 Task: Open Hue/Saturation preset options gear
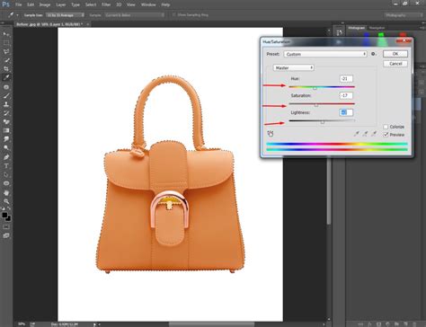[373, 54]
